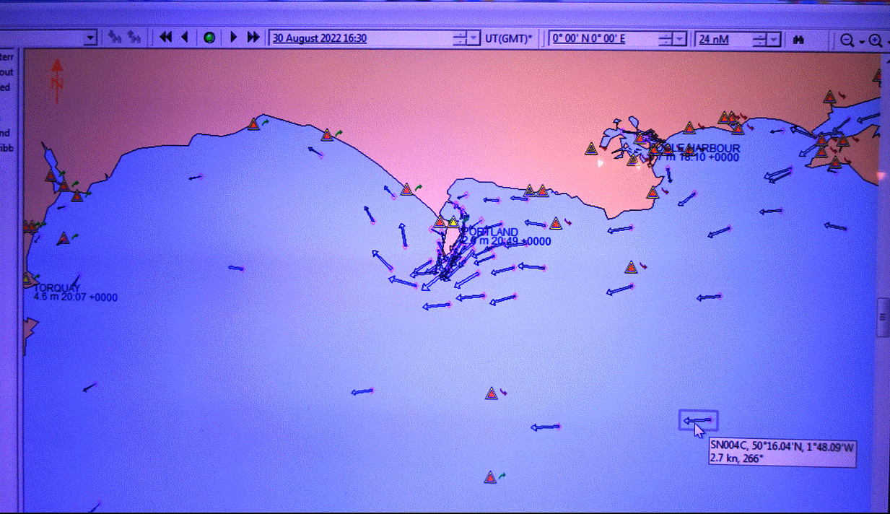
Task: Click the zoom in magnifier icon
Action: pyautogui.click(x=875, y=40)
